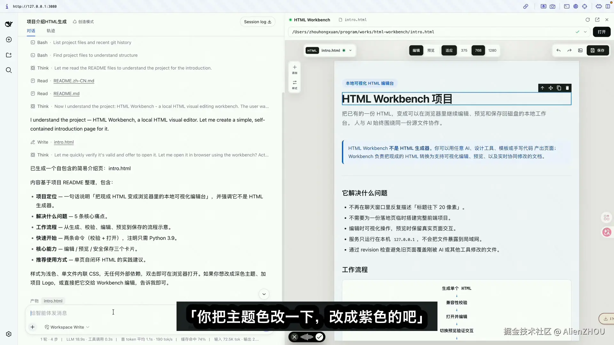Jump to latest message with the down chevron
The image size is (614, 345).
264,294
